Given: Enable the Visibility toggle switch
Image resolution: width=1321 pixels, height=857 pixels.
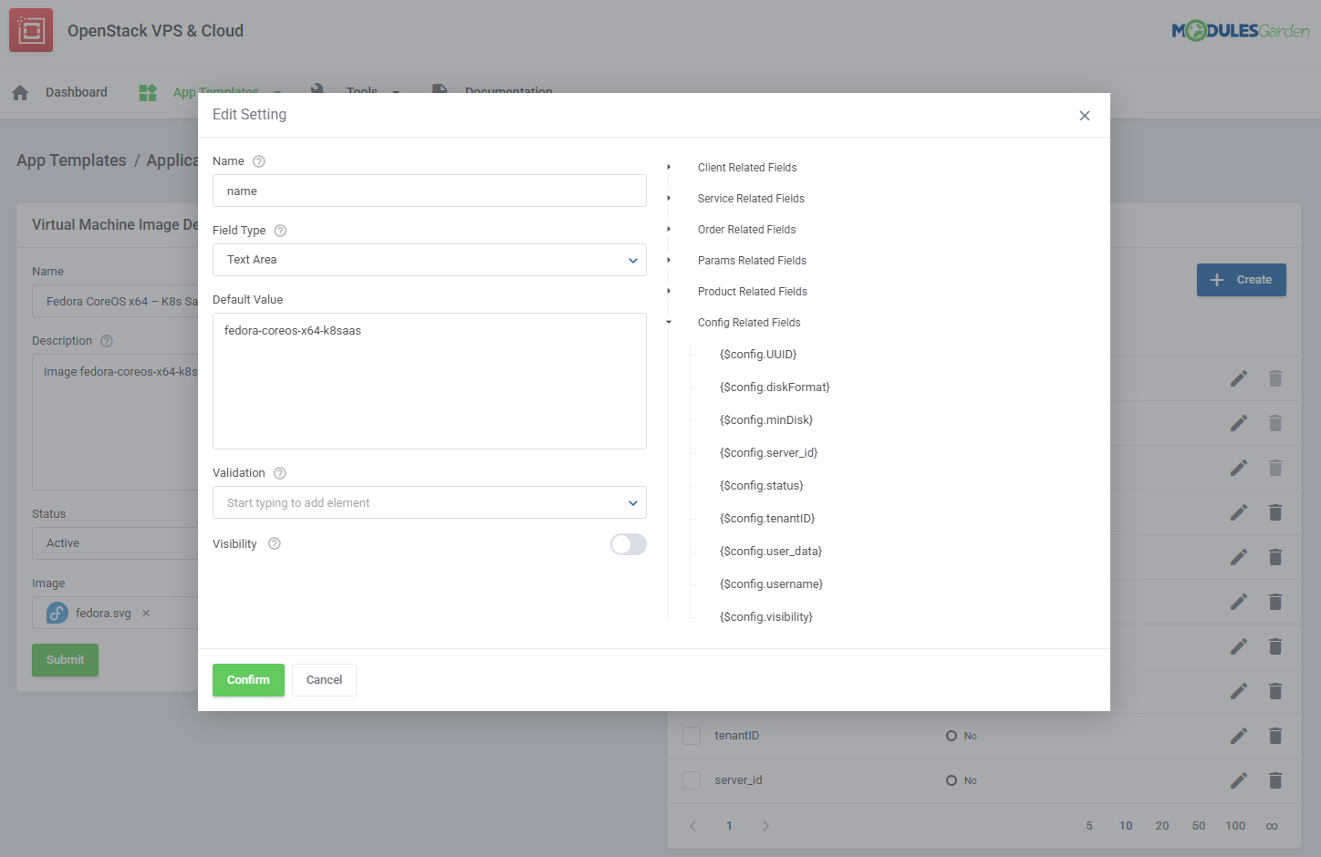Looking at the screenshot, I should [x=629, y=543].
